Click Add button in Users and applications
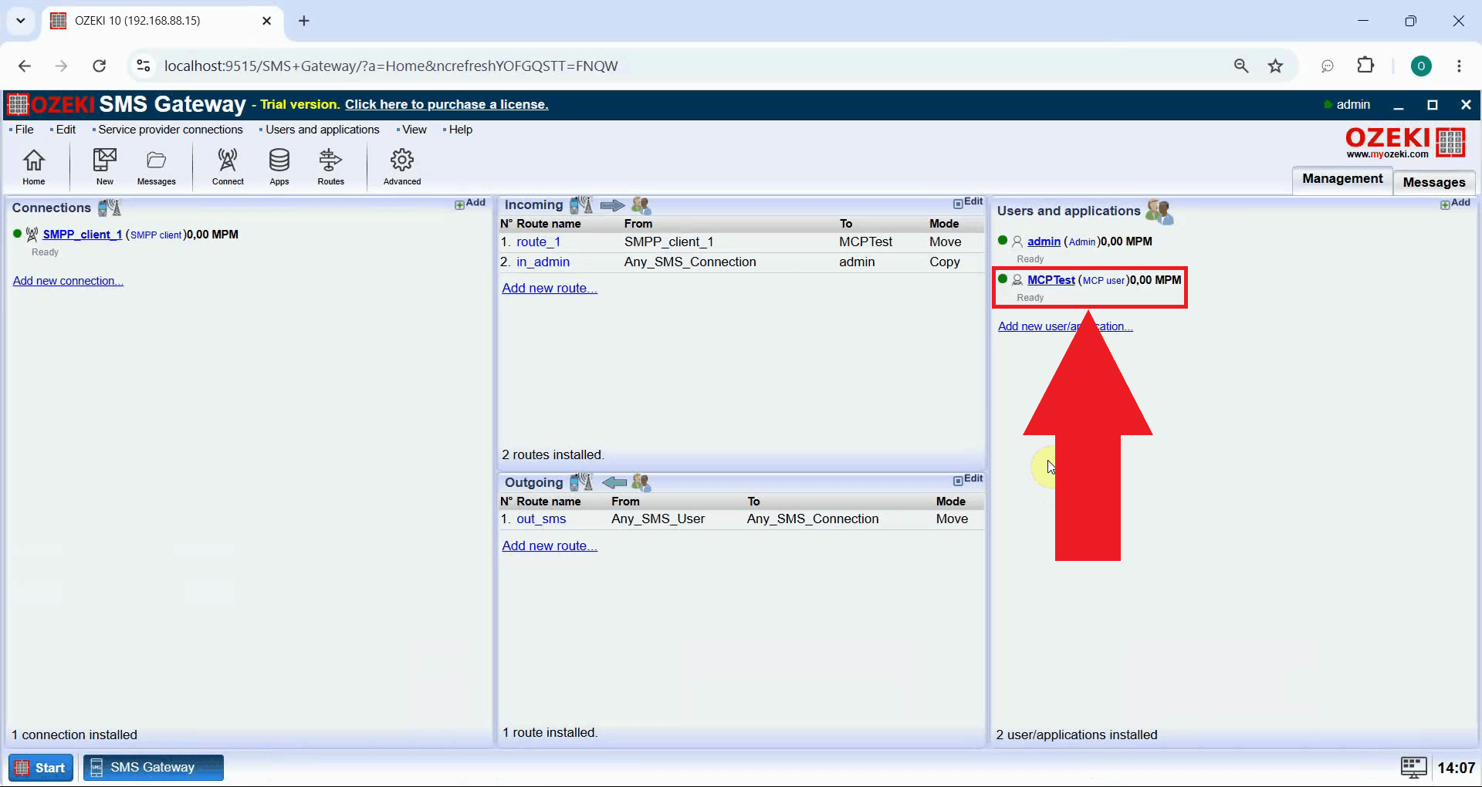The height and width of the screenshot is (787, 1482). point(1455,203)
